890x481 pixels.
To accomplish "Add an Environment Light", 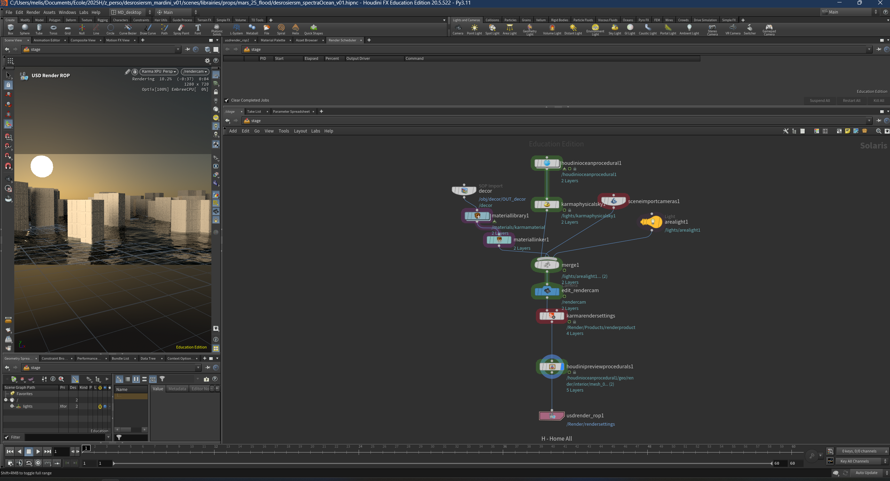I will 595,30.
